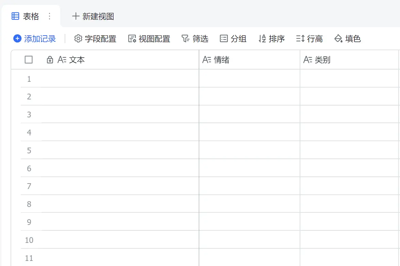
Task: Click the fill color bucket icon
Action: point(338,39)
